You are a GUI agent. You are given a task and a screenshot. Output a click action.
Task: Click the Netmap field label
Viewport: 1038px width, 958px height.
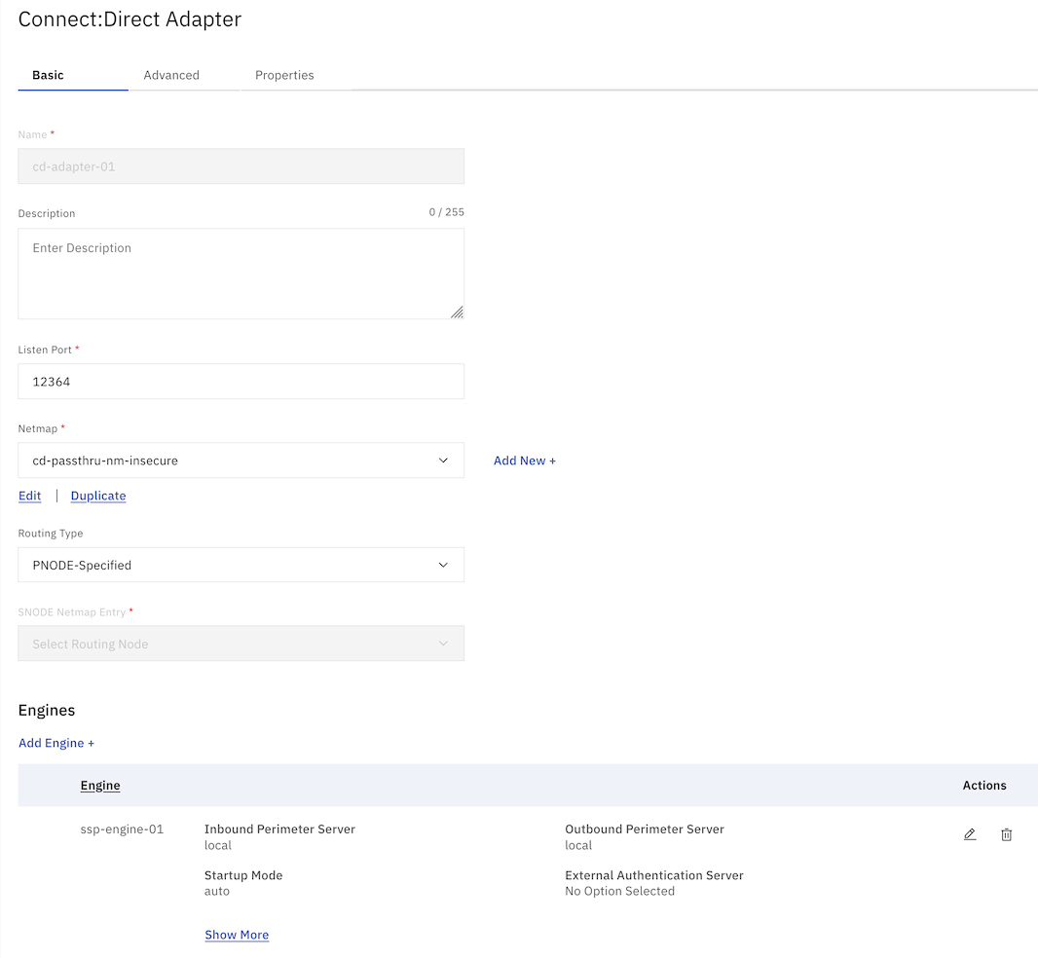[x=38, y=428]
